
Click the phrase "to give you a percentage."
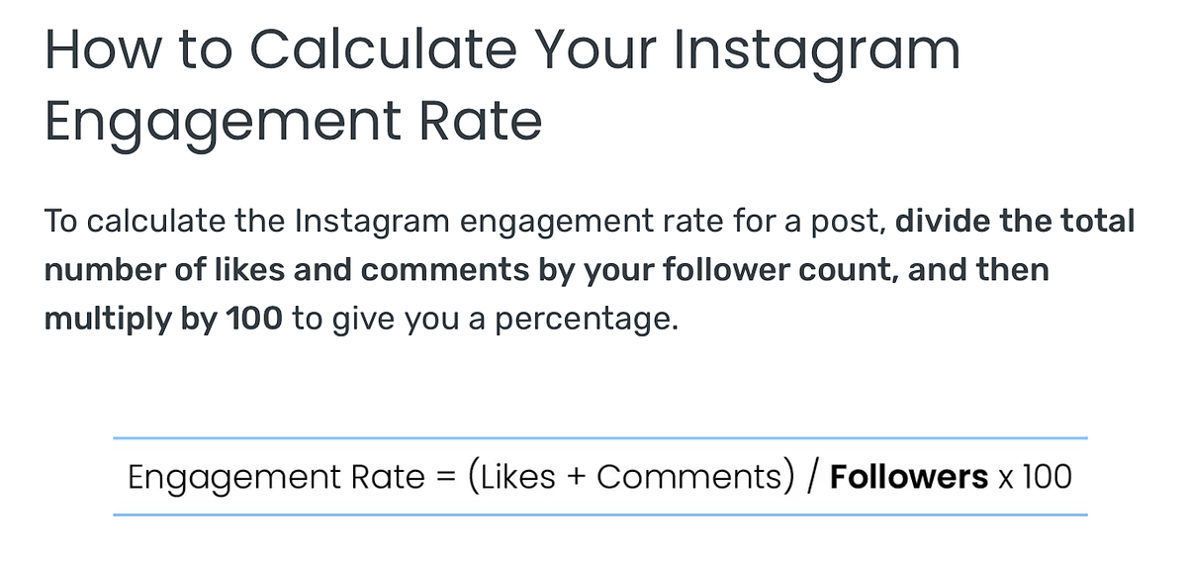486,322
